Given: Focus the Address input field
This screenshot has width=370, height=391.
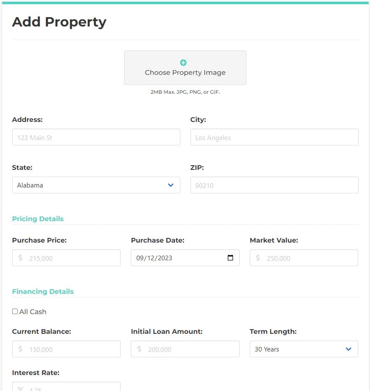Looking at the screenshot, I should [96, 137].
